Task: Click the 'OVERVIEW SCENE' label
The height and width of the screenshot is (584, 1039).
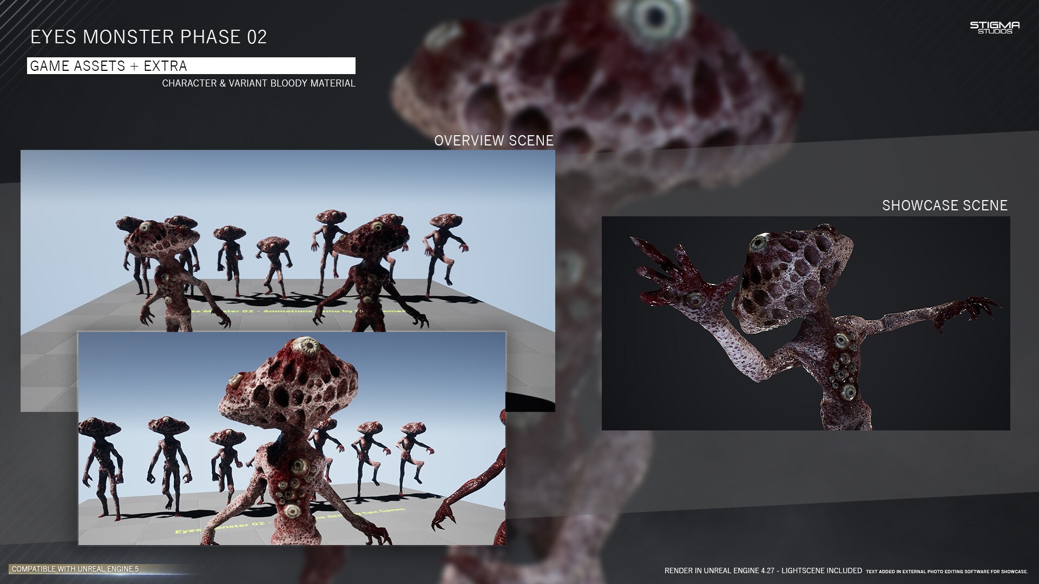Action: (494, 141)
